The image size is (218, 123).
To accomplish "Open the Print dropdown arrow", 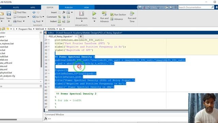I will click(24, 21).
